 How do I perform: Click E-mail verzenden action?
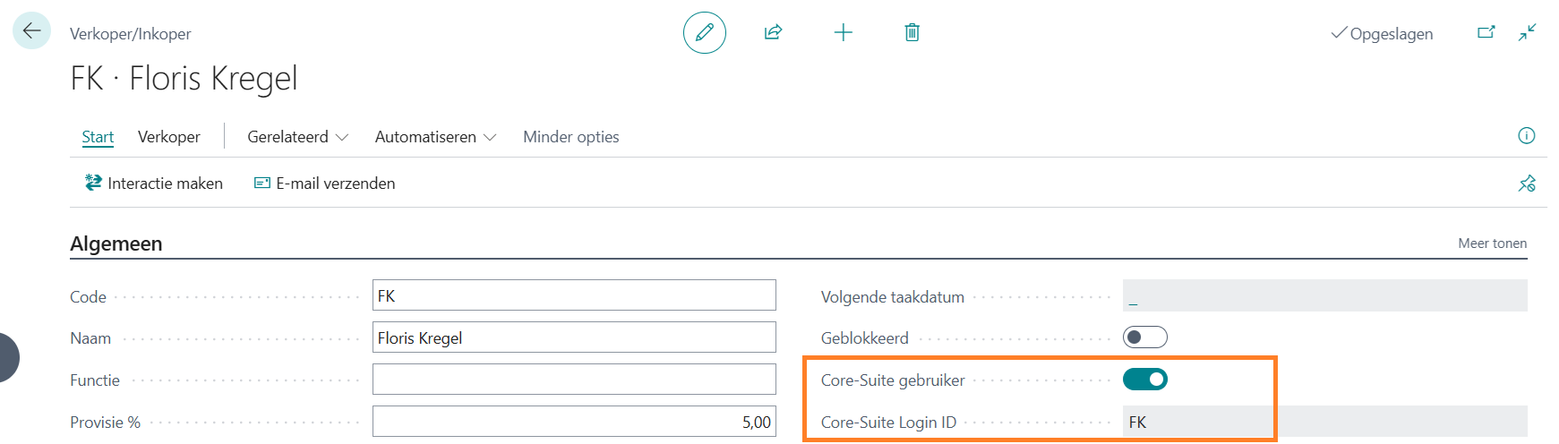[325, 184]
